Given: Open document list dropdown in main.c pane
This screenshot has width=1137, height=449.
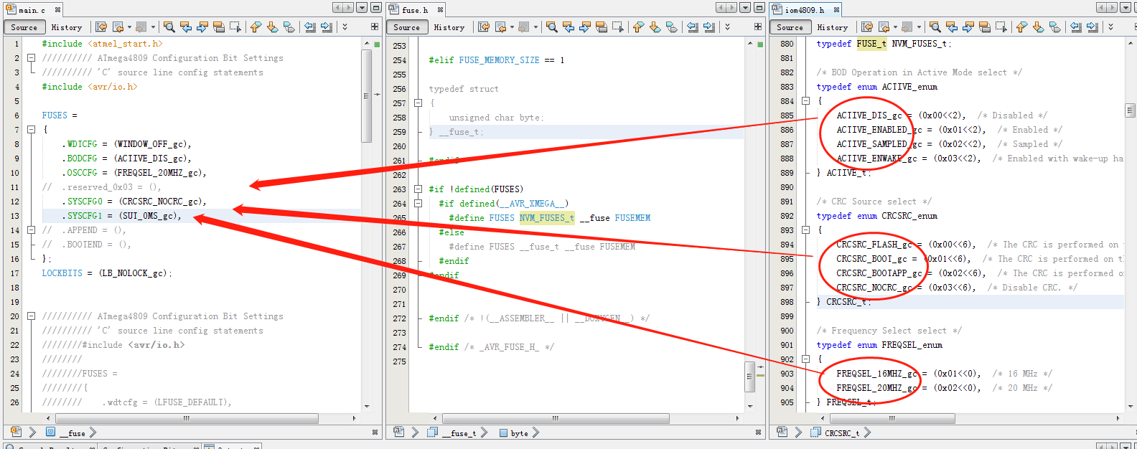Looking at the screenshot, I should 362,8.
